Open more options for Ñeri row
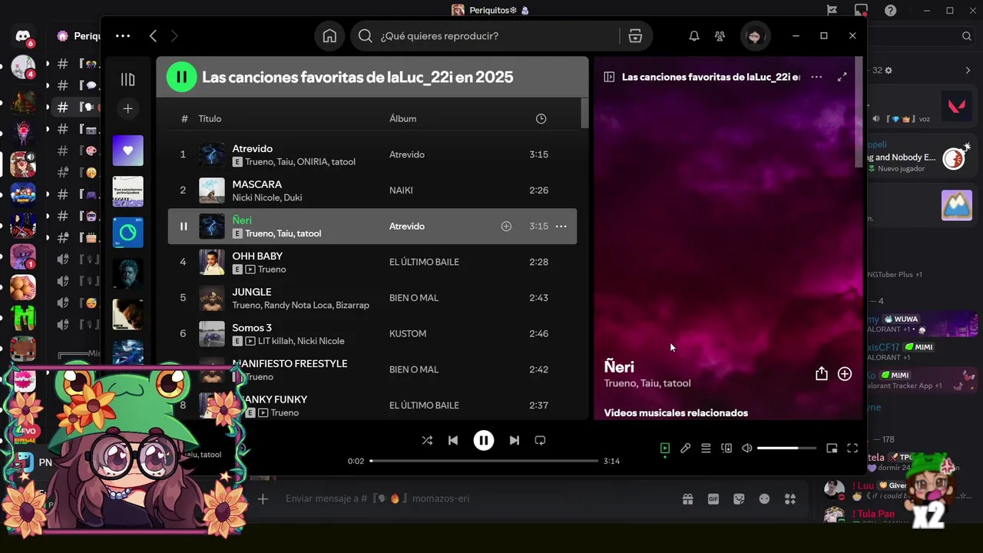This screenshot has height=553, width=983. pos(561,226)
